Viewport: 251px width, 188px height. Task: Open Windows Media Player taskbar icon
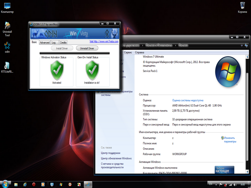coord(43,185)
